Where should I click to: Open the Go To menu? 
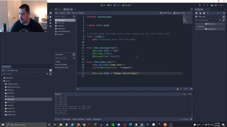pyautogui.click(x=74, y=13)
